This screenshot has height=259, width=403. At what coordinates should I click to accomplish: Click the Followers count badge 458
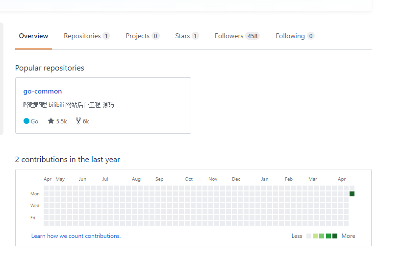[x=252, y=36]
